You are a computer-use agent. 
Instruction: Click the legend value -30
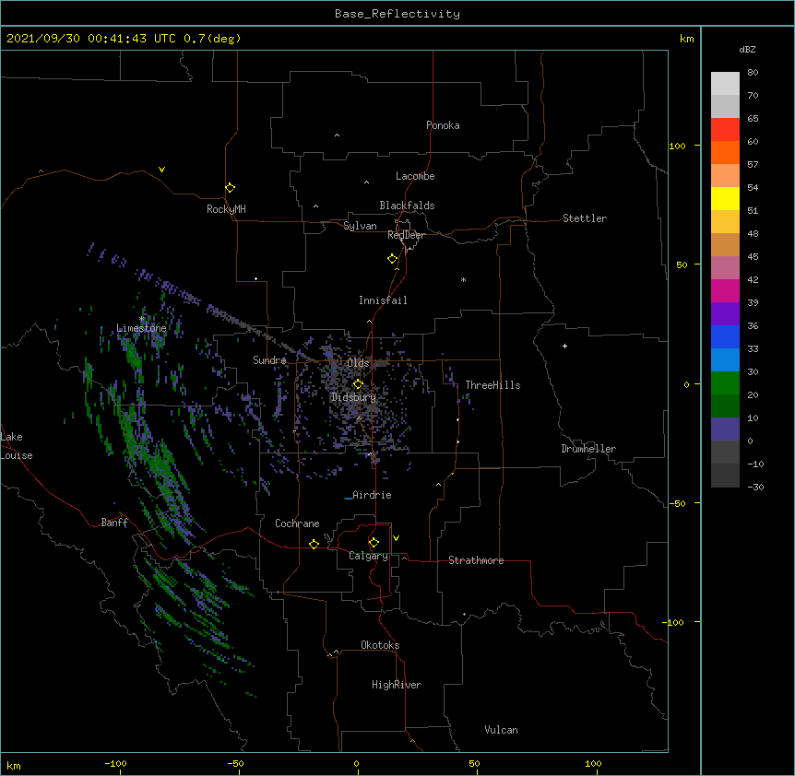(755, 488)
